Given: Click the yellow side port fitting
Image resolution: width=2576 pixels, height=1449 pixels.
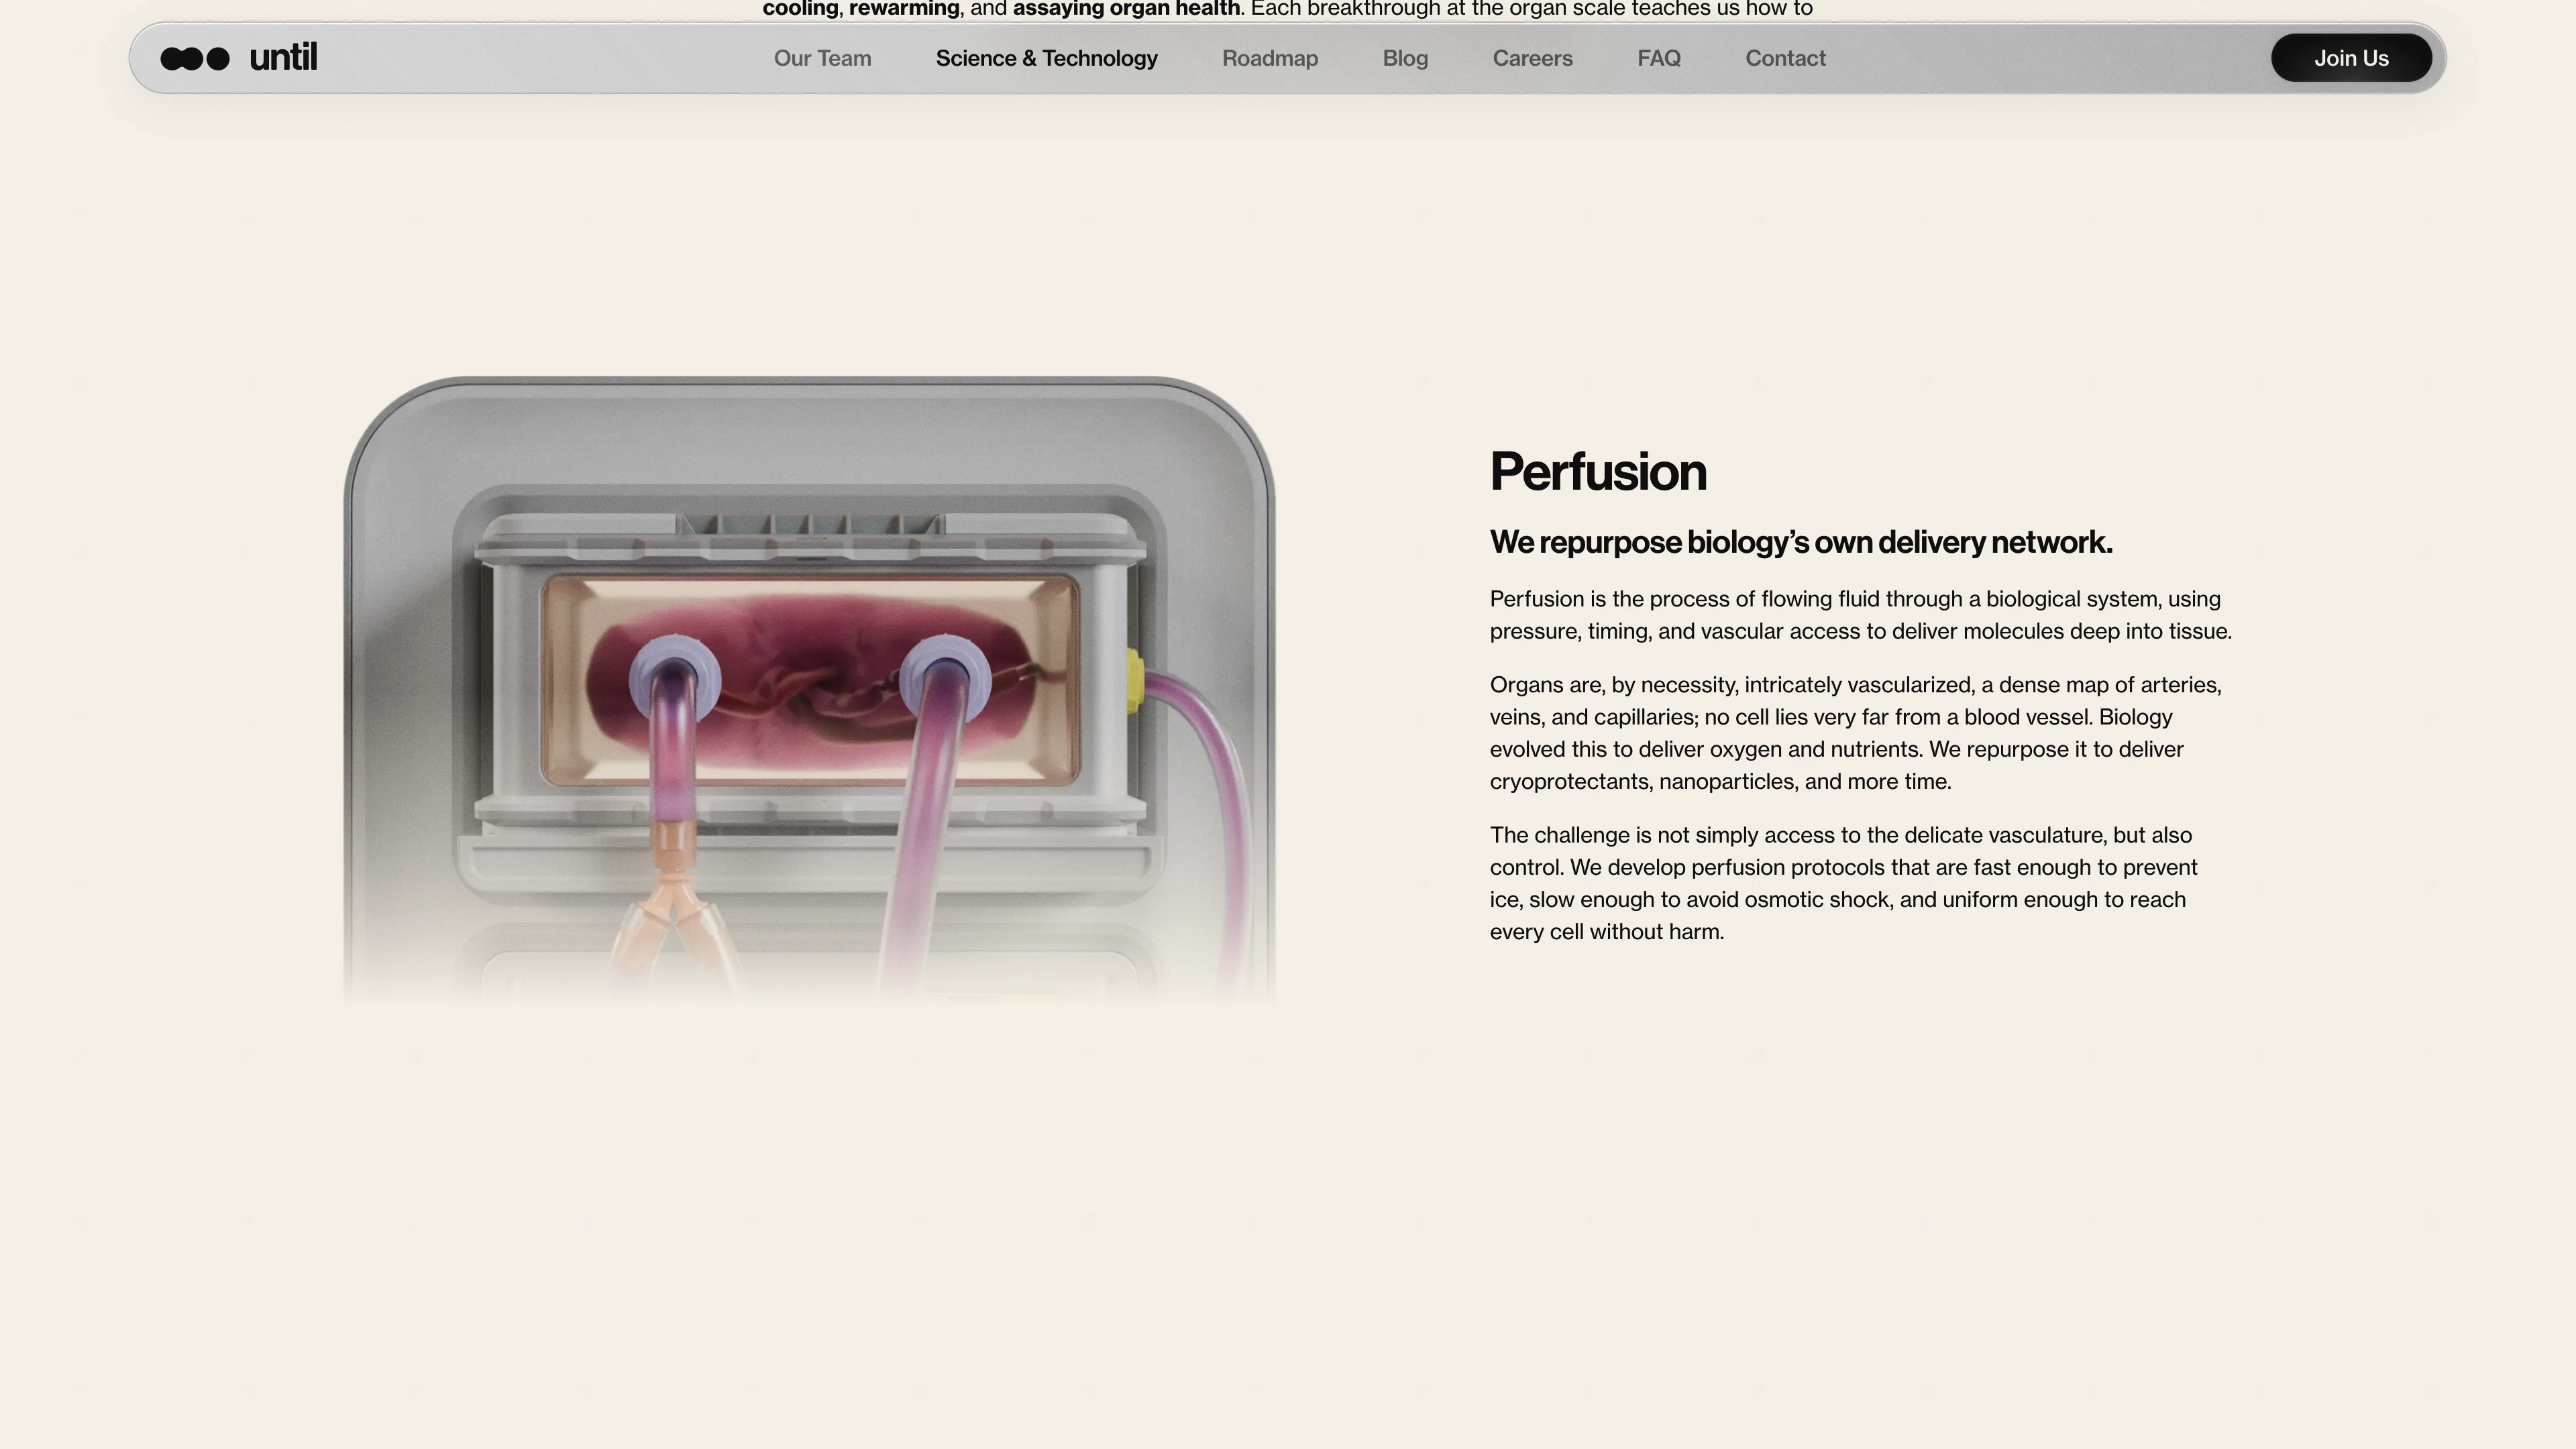Looking at the screenshot, I should pos(1134,680).
